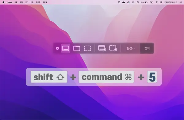
Task: Click the date and time display
Action: click(173, 2)
